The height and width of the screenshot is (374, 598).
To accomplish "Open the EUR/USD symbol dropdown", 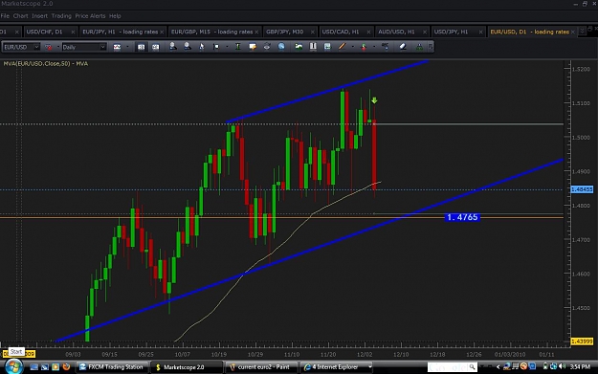I will coord(36,47).
